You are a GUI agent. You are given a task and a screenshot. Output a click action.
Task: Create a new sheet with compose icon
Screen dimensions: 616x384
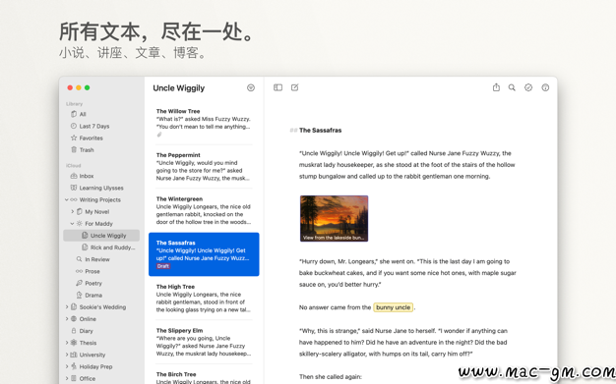(x=294, y=87)
